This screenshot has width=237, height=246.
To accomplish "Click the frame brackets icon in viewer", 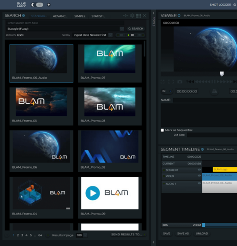I will (171, 82).
